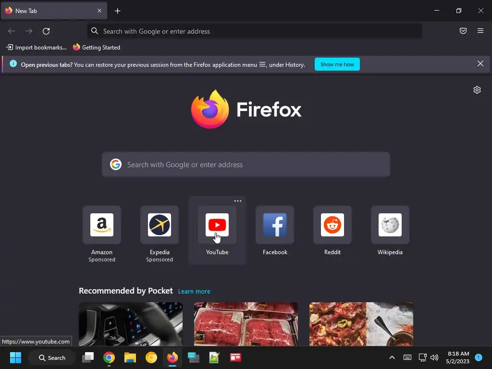Reload the current page

pos(46,31)
